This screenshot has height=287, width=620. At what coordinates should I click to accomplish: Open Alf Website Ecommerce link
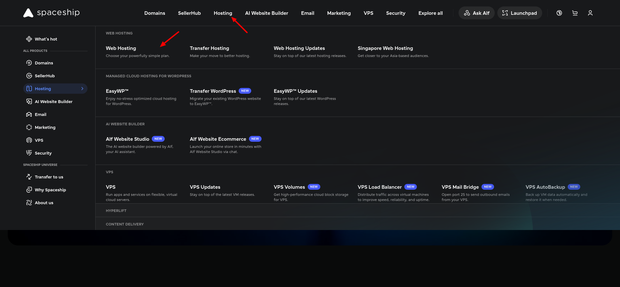pos(218,139)
